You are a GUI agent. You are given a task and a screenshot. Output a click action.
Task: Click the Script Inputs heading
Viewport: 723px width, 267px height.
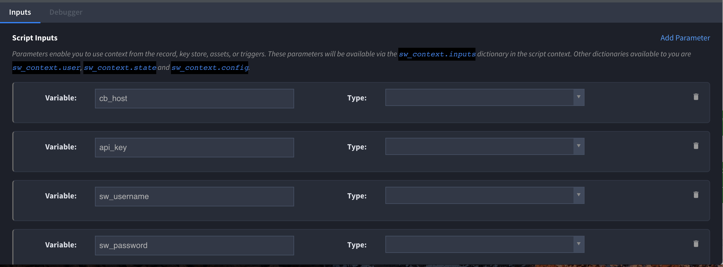click(35, 38)
